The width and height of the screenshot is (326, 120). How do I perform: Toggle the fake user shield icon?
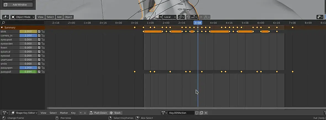pyautogui.click(x=197, y=113)
